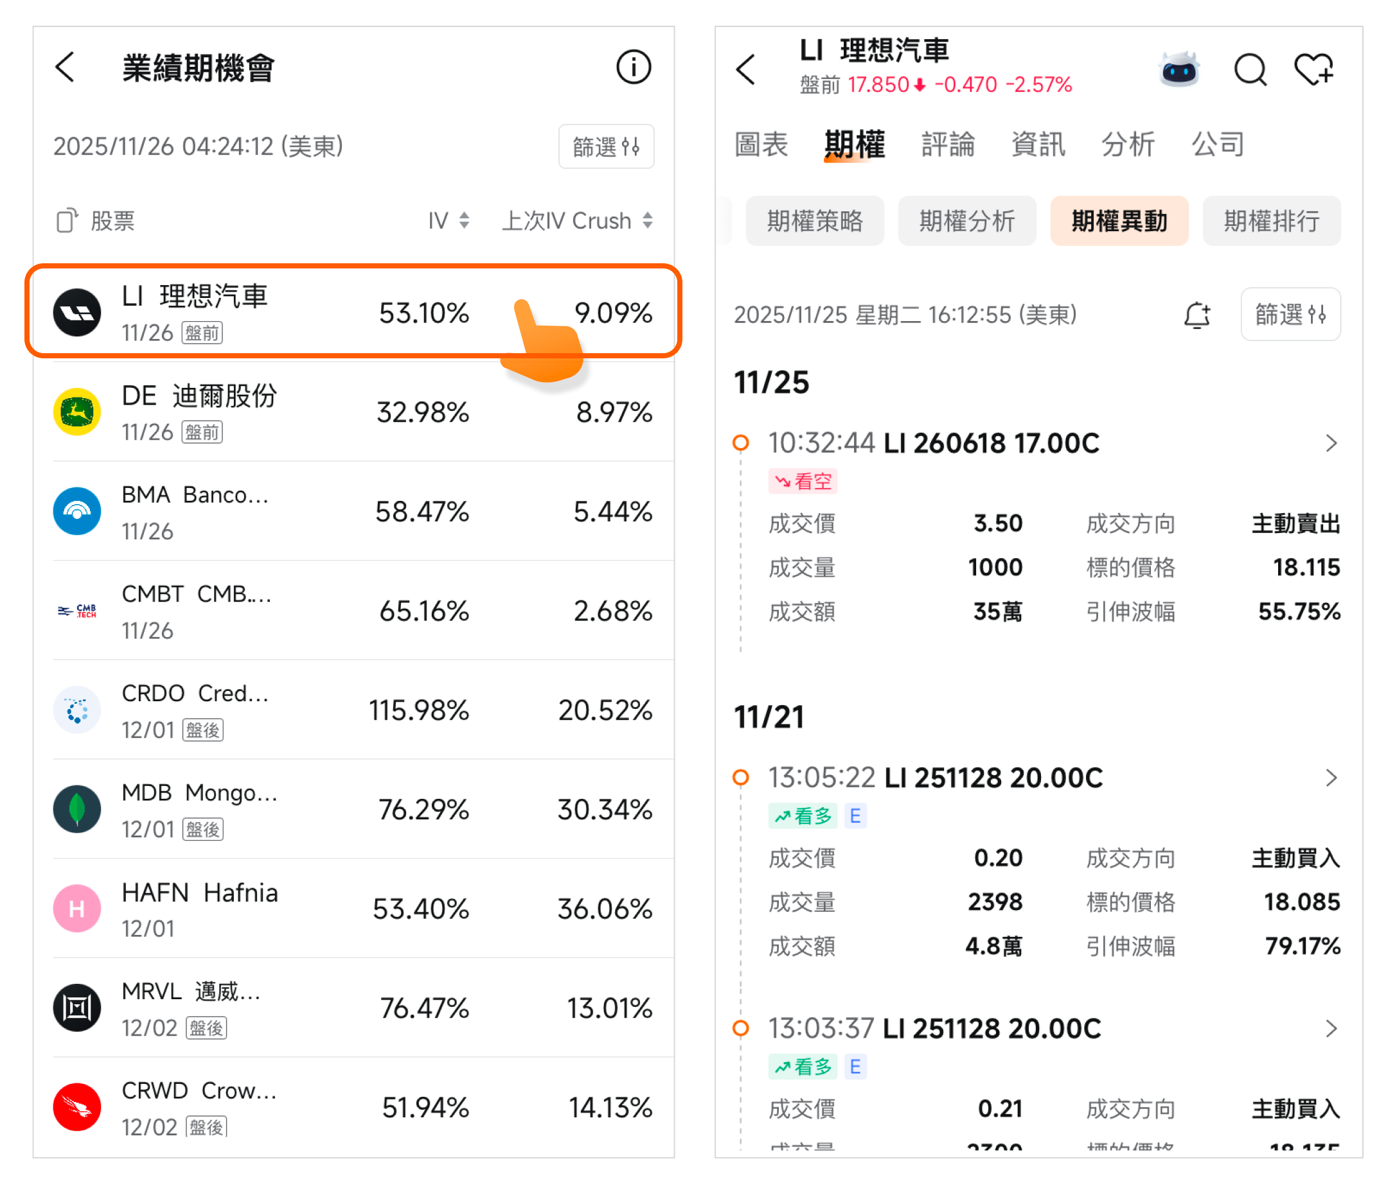Tap the alert bell icon
1388x1188 pixels.
point(1197,315)
